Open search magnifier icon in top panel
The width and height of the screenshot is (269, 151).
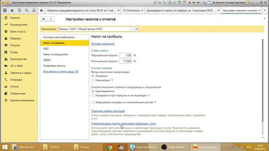pyautogui.click(x=26, y=10)
